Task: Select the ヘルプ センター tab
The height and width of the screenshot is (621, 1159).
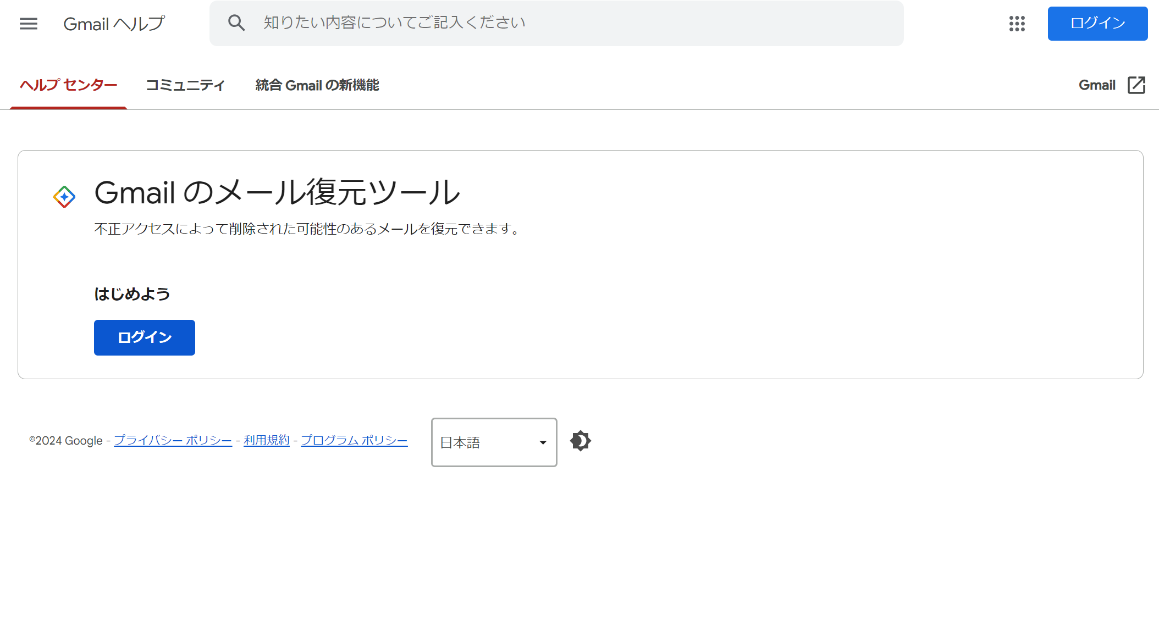Action: [68, 85]
